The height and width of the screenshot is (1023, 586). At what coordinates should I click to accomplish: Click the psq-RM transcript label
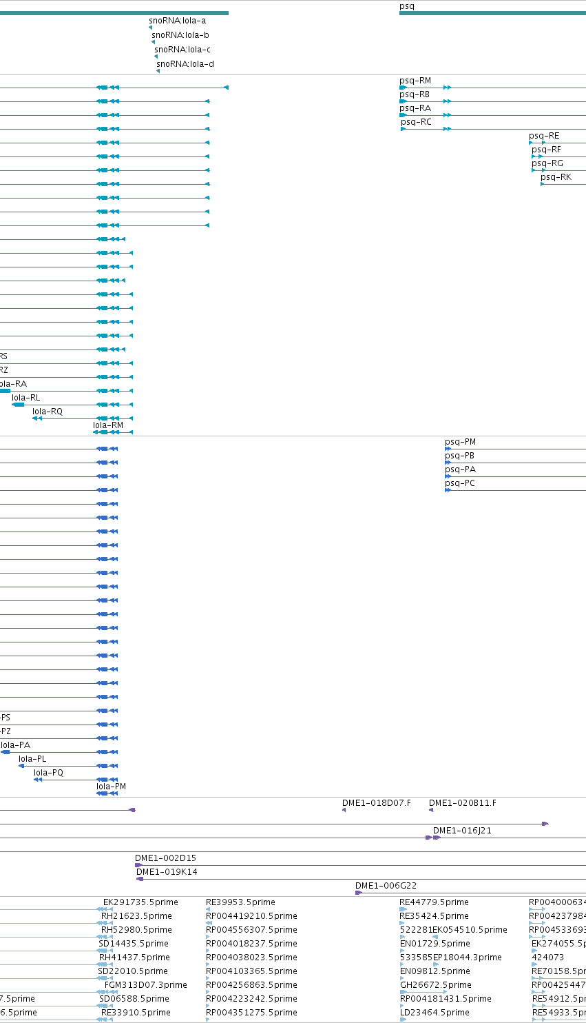415,81
